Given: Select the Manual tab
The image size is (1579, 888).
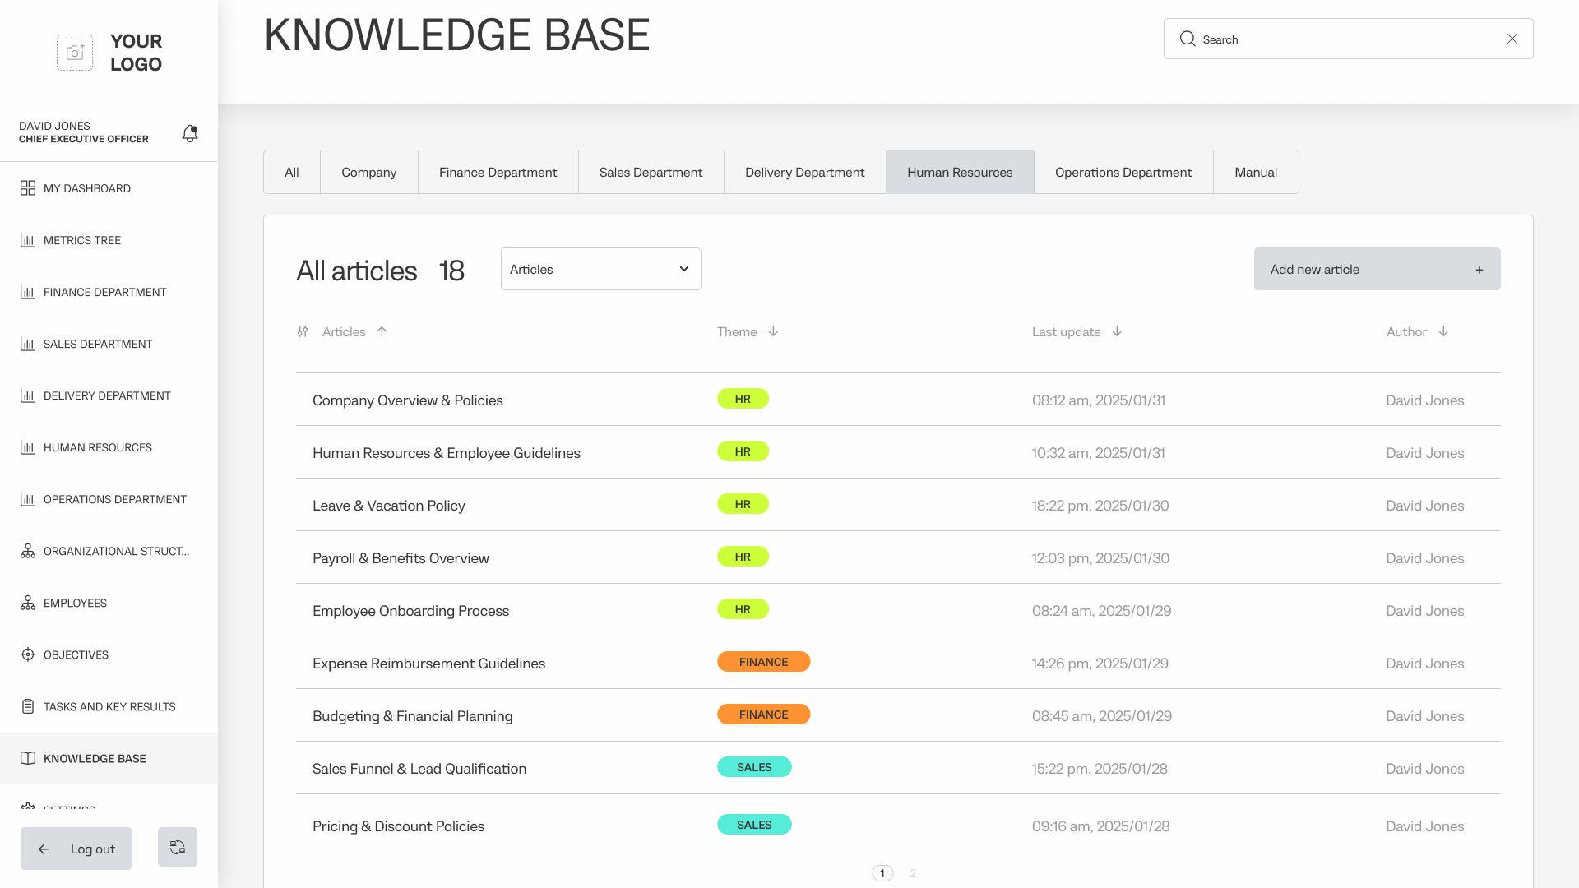Looking at the screenshot, I should click(x=1255, y=172).
